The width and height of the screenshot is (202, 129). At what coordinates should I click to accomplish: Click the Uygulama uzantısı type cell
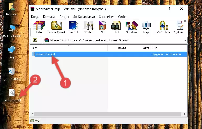pyautogui.click(x=166, y=54)
